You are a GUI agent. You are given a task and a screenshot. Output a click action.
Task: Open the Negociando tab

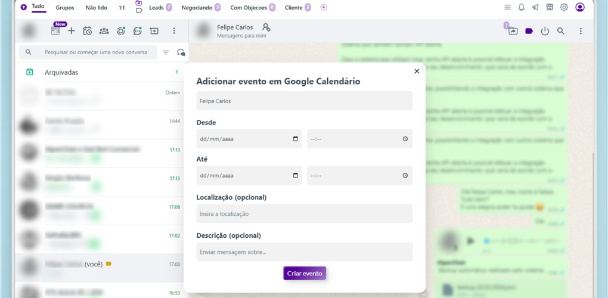pyautogui.click(x=201, y=7)
